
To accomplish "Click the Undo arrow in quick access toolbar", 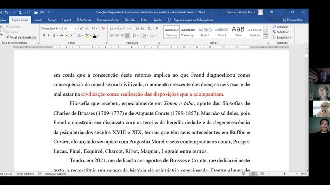I will pos(6,12).
